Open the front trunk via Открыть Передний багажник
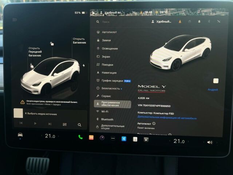Image resolution: width=233 pixels, height=175 pixels. (x=35, y=52)
